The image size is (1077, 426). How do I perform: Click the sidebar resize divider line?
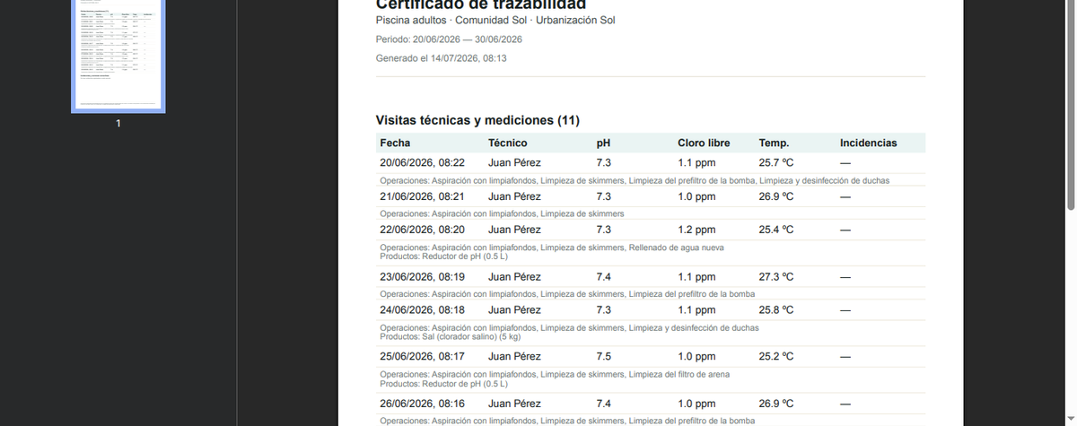click(x=236, y=213)
